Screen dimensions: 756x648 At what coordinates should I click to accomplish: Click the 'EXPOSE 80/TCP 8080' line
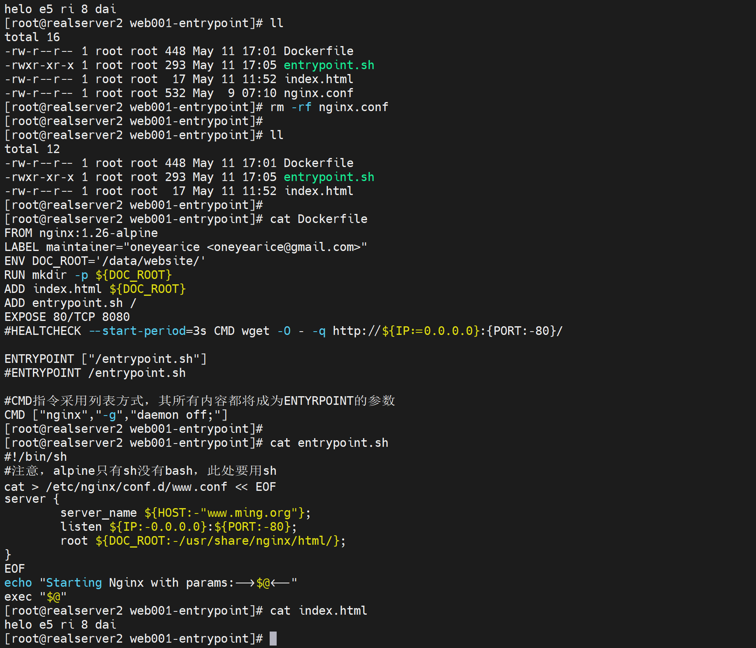(x=67, y=317)
